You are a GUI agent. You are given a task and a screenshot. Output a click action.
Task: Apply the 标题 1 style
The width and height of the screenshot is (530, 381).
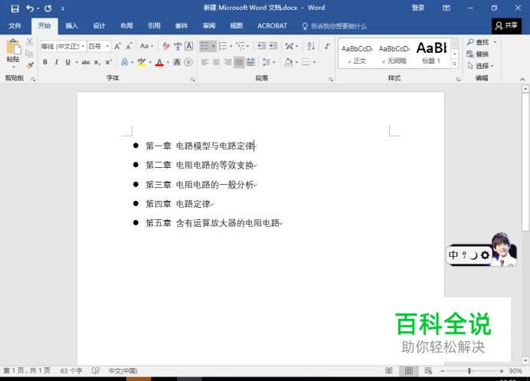click(x=431, y=53)
